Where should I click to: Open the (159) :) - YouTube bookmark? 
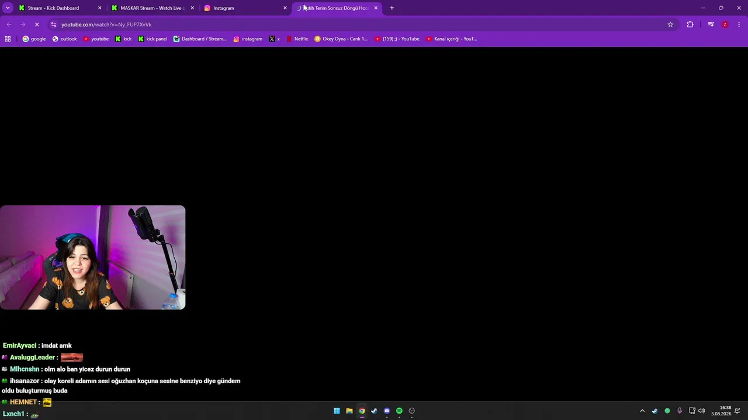[x=397, y=39]
